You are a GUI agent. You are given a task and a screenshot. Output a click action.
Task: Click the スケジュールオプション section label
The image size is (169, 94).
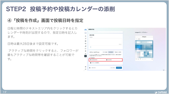94,52
